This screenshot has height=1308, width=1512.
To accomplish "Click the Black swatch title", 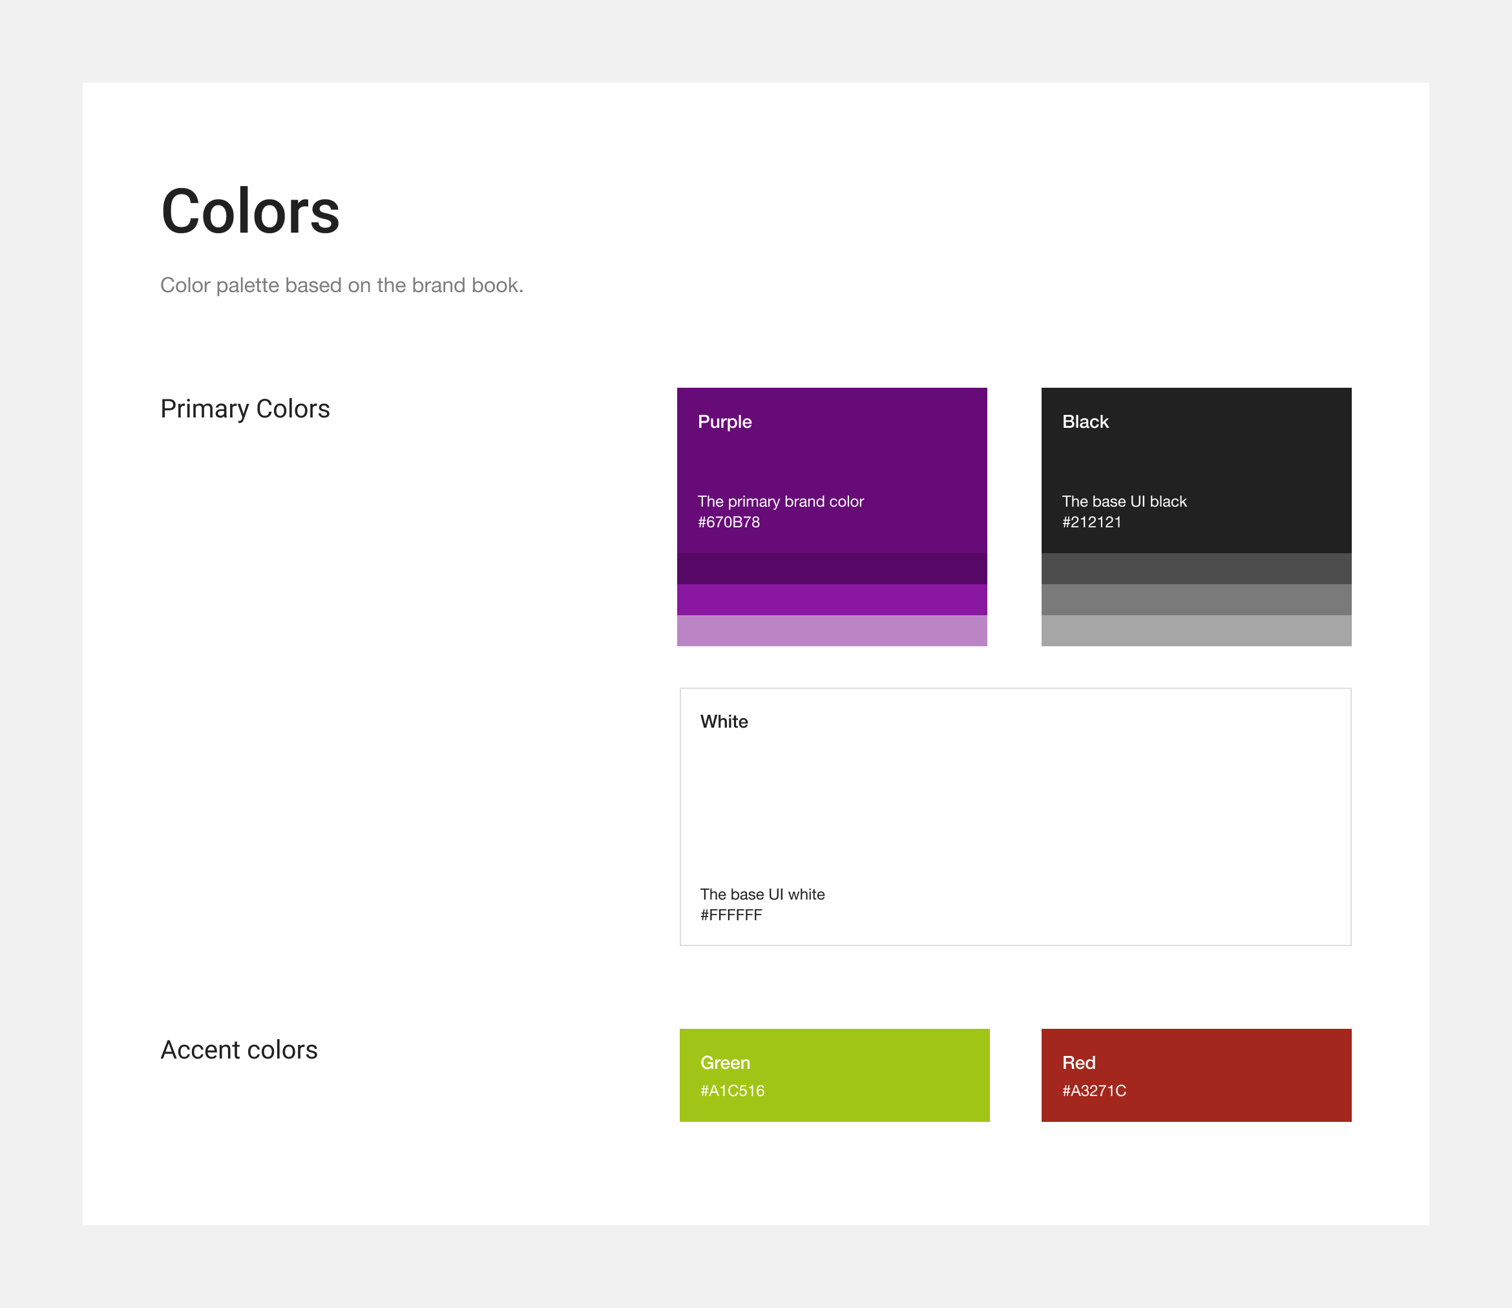I will click(x=1085, y=422).
